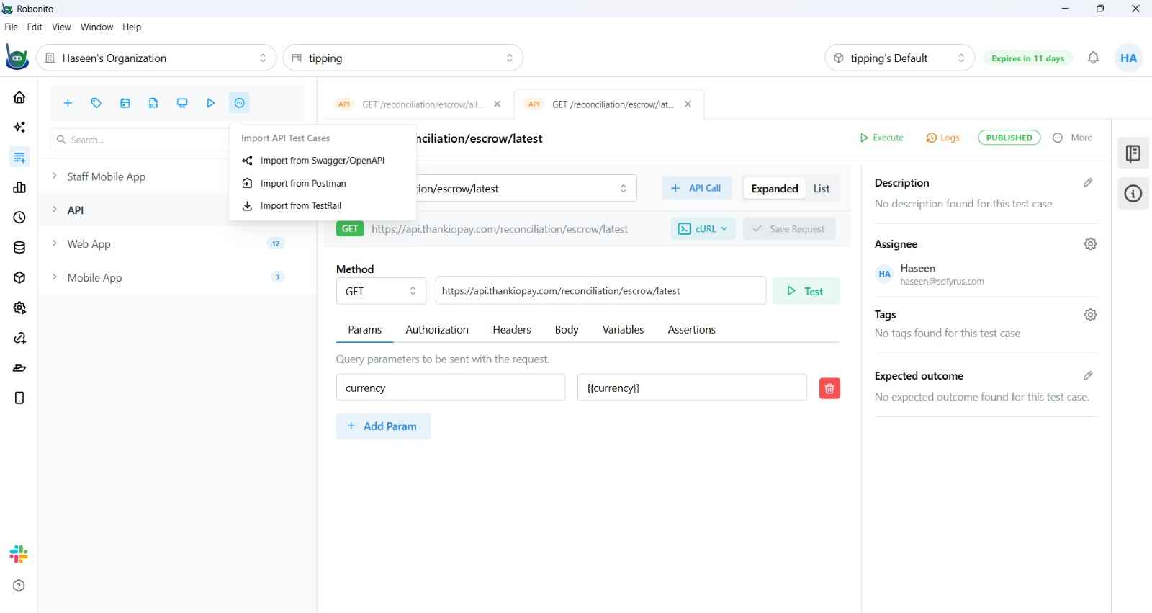The width and height of the screenshot is (1152, 613).
Task: Open Assignee settings gear
Action: tap(1090, 244)
